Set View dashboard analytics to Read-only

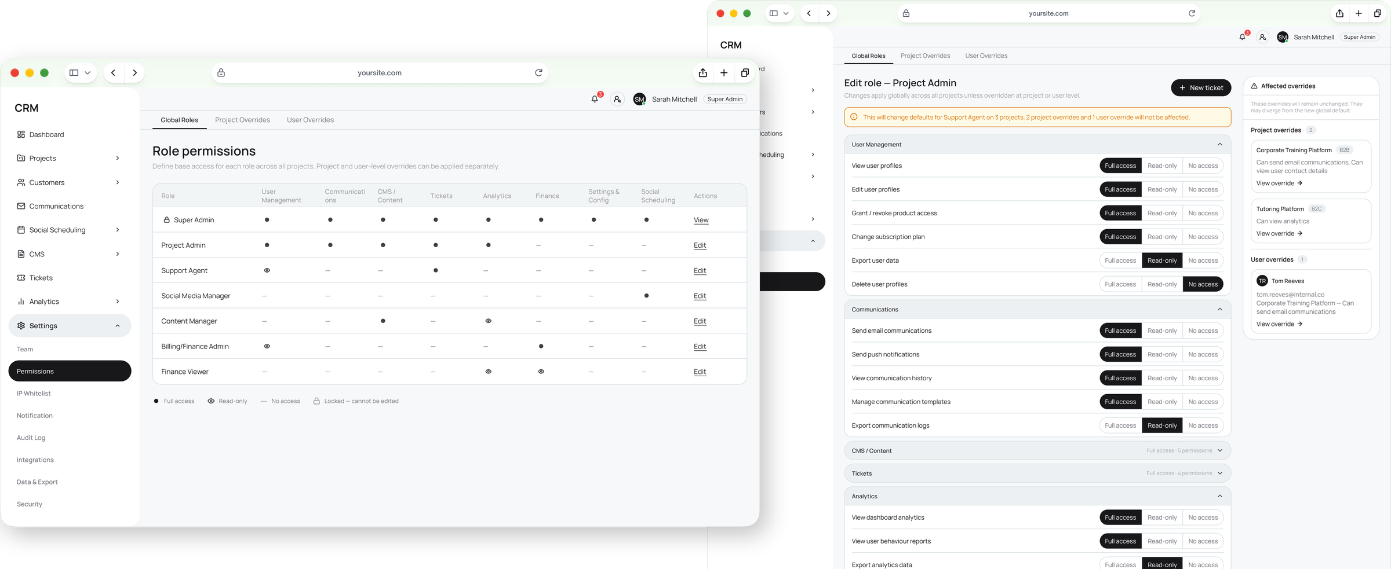coord(1162,517)
